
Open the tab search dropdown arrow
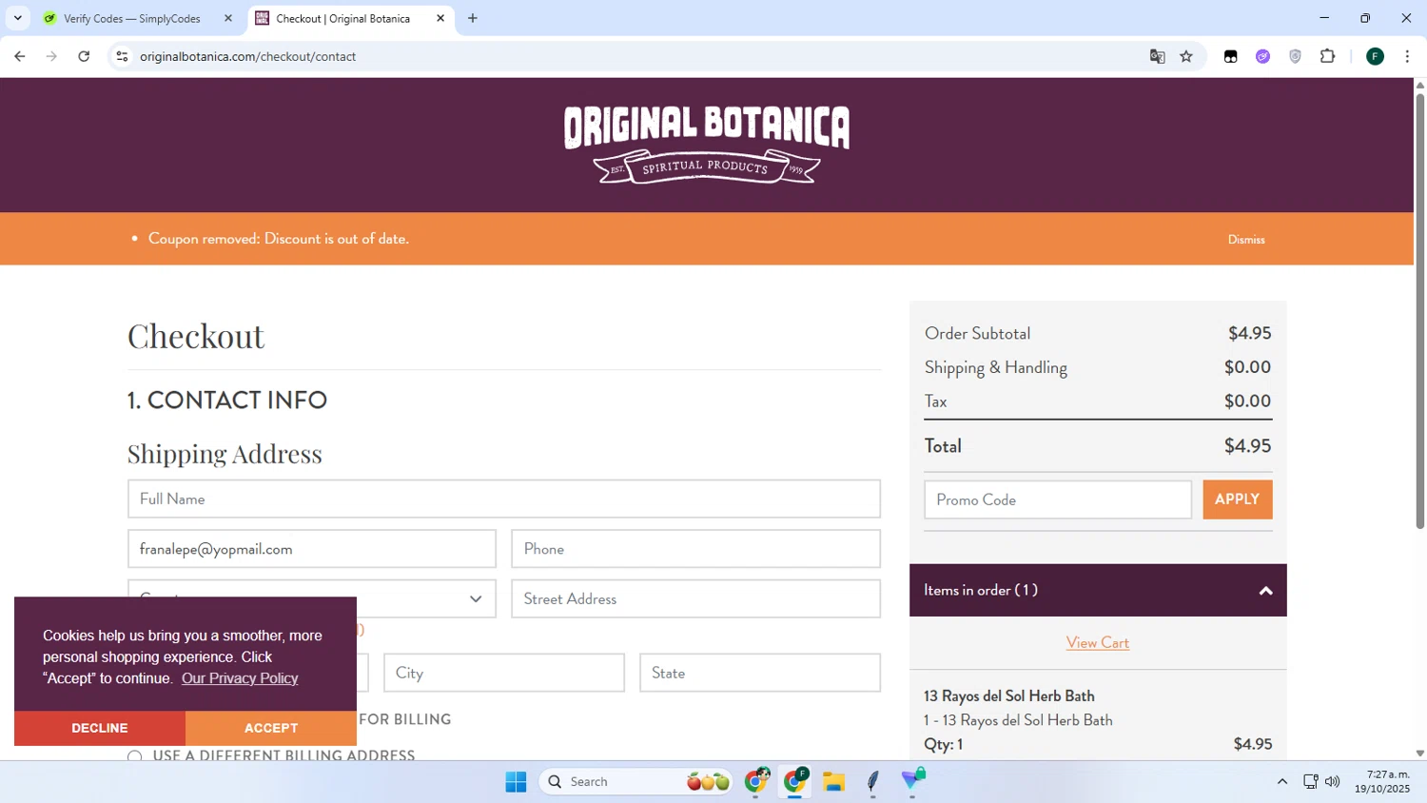(x=17, y=18)
